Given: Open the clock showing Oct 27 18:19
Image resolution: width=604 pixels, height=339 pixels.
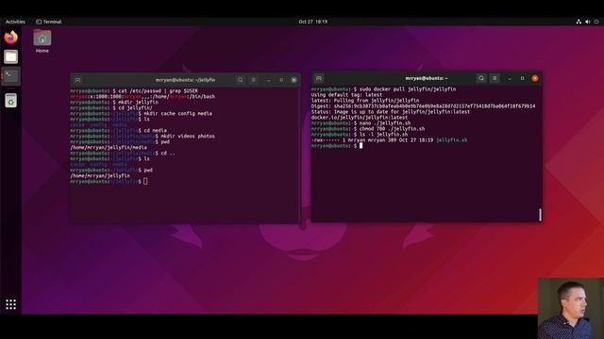Looking at the screenshot, I should click(312, 22).
